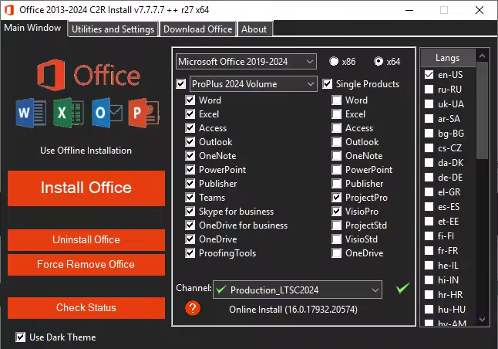Click the green checkmark beside channel

(402, 289)
